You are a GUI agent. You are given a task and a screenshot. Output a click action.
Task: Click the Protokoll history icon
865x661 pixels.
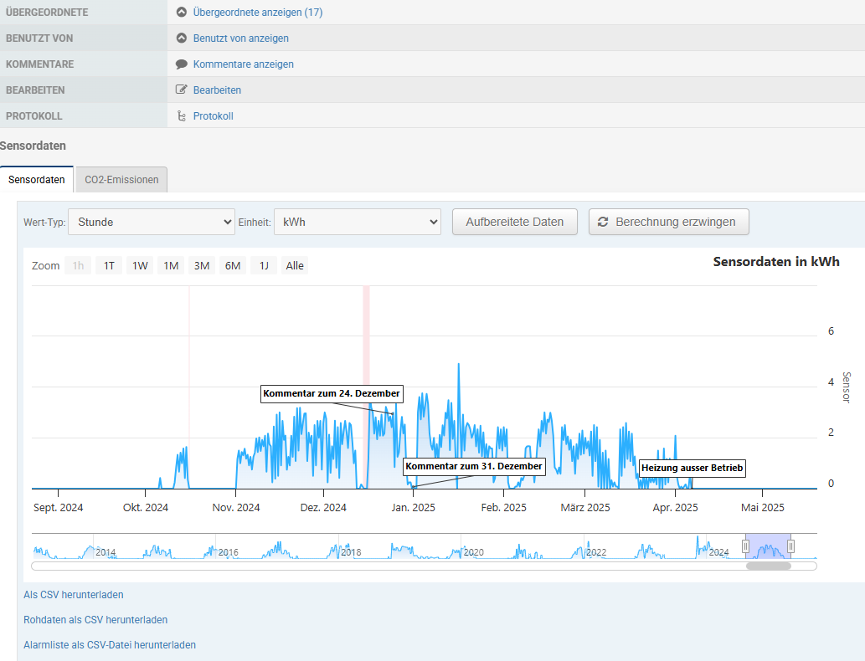click(181, 115)
